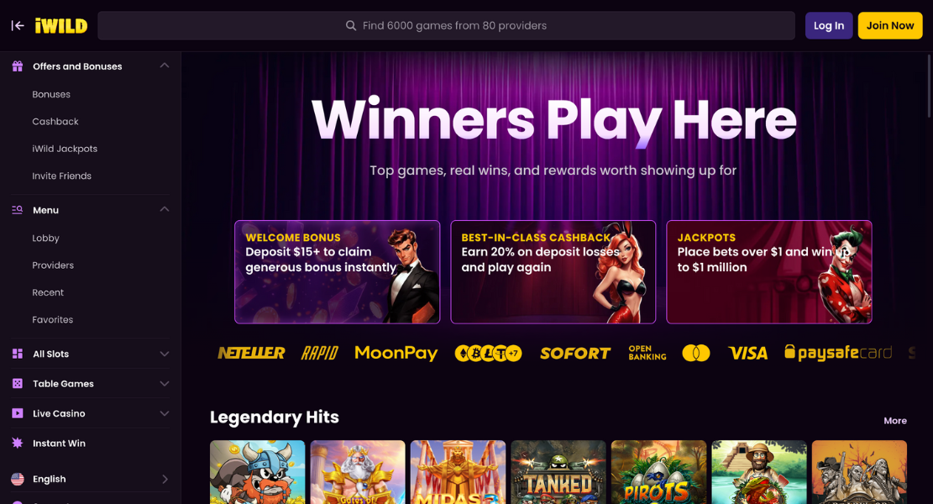Open iWild Jackpots in sidebar
933x504 pixels.
click(65, 149)
